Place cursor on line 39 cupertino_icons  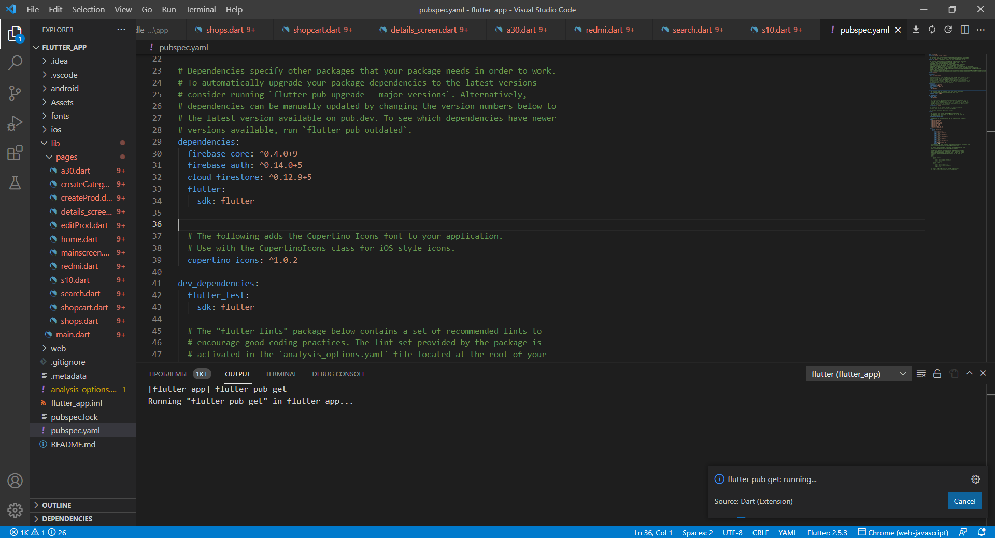(243, 260)
